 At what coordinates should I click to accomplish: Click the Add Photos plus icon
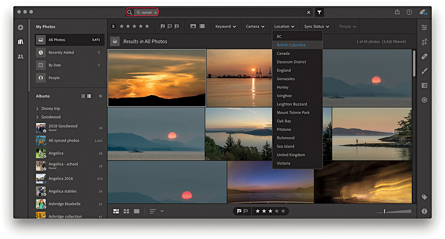(20, 28)
